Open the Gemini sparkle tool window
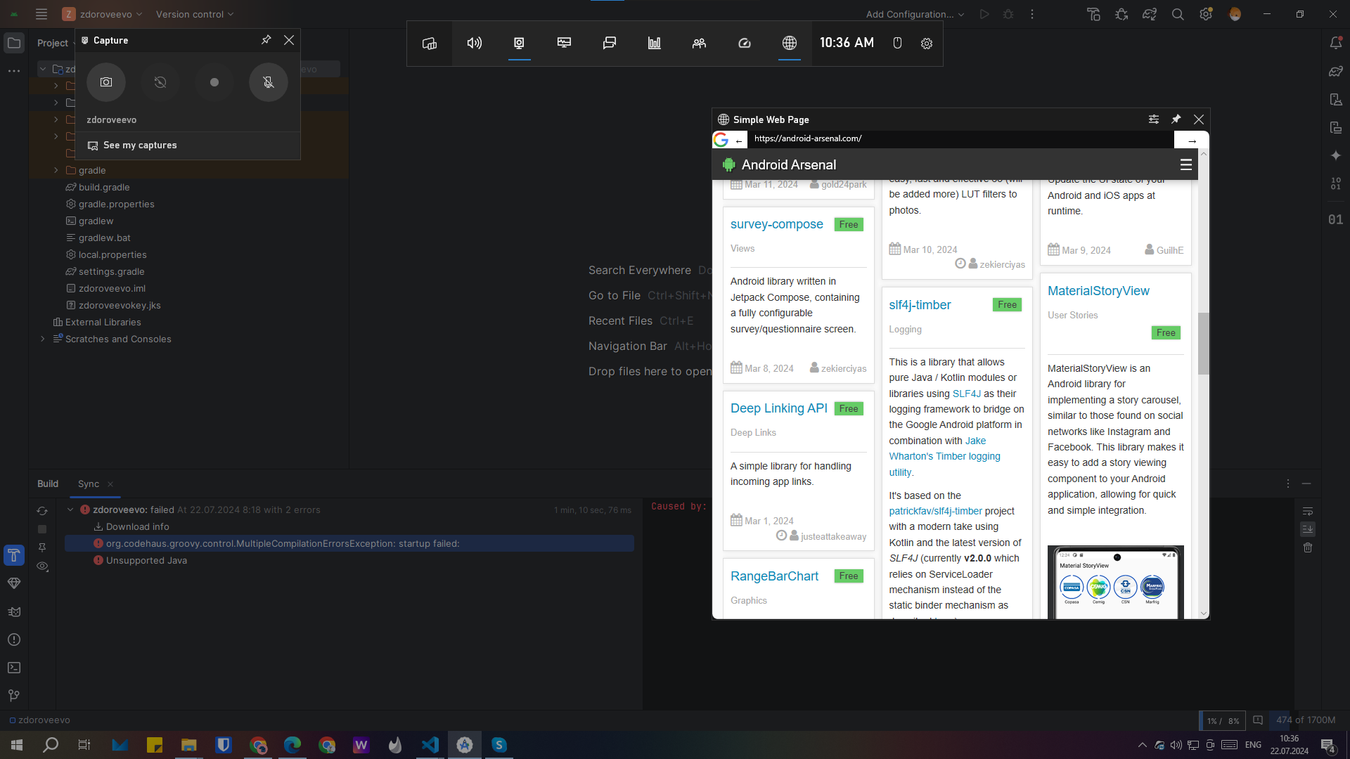The image size is (1350, 759). click(x=1336, y=155)
